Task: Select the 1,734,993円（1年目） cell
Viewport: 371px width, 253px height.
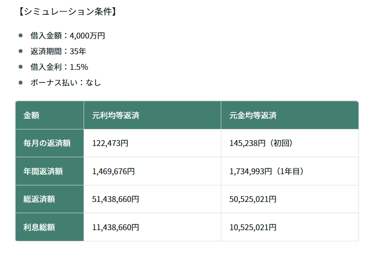Action: click(267, 172)
